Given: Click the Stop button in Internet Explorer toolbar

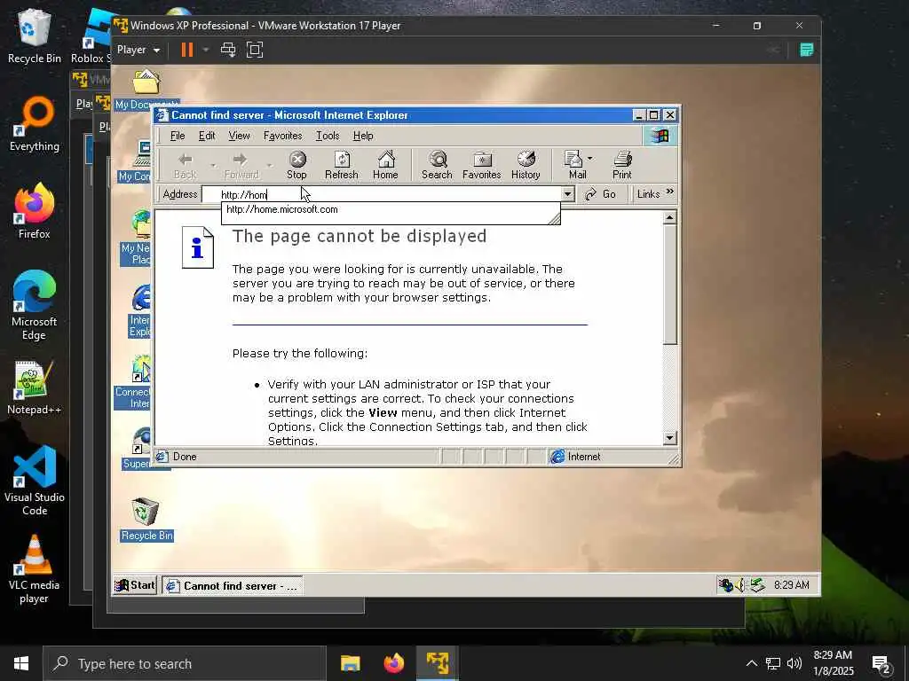Looking at the screenshot, I should [296, 165].
